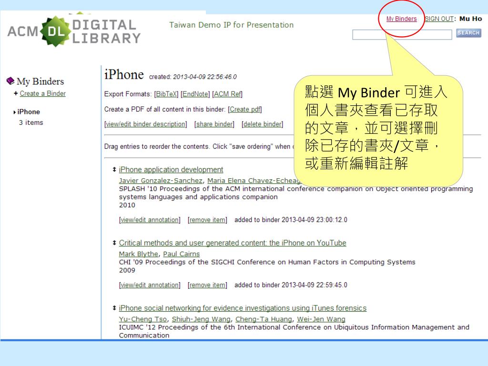Open view/edit binder description
This screenshot has height=366, width=488.
[x=146, y=124]
